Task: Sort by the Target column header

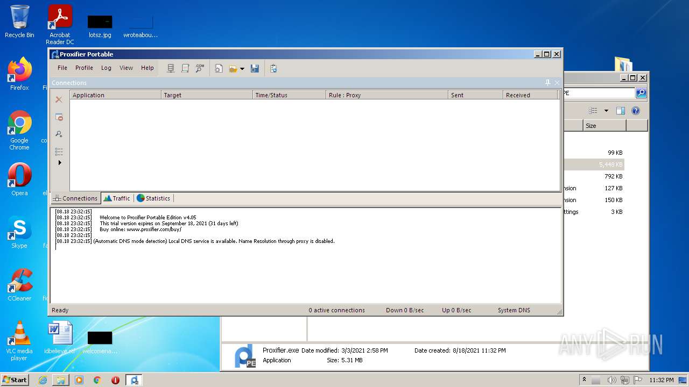Action: coord(207,95)
